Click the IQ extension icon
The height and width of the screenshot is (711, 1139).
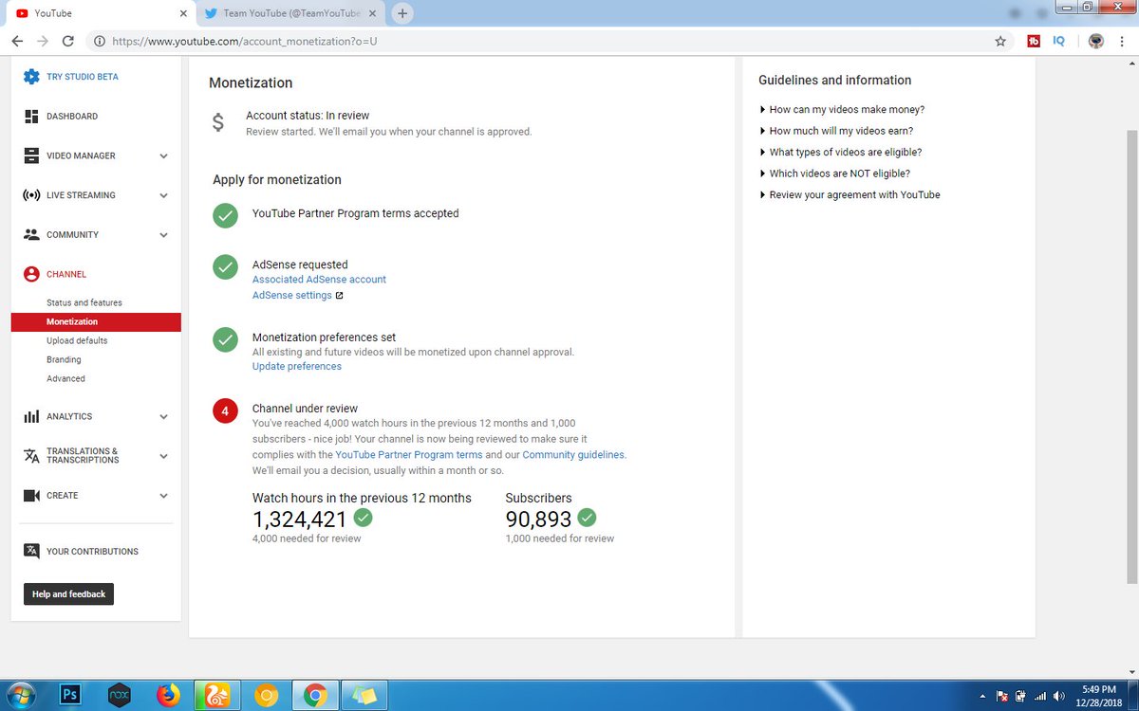(1057, 42)
